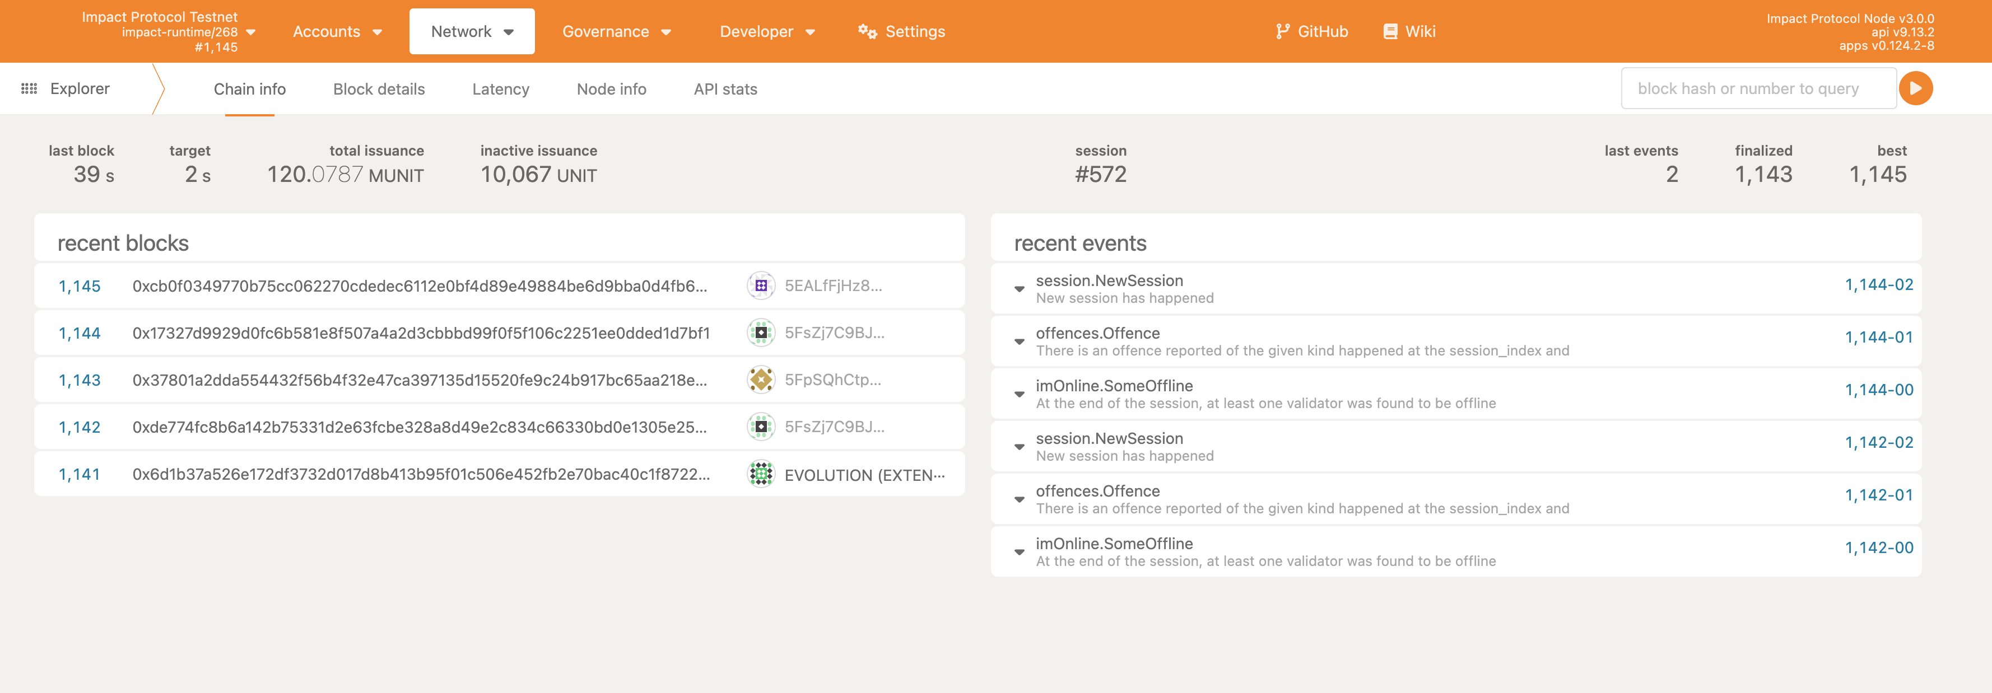Click the orange query play button
The image size is (1992, 693).
1915,89
